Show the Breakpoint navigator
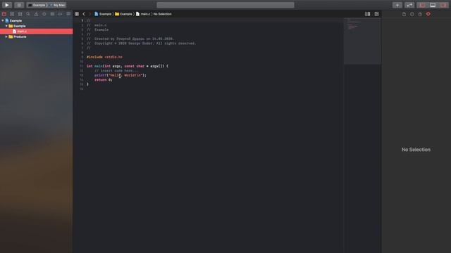 (61, 14)
